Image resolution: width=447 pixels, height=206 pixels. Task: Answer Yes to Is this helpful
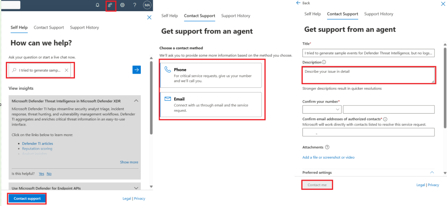click(x=42, y=174)
